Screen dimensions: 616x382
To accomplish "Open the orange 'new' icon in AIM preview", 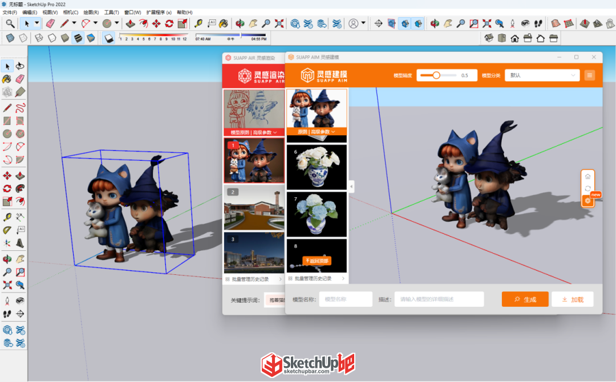I will (587, 201).
